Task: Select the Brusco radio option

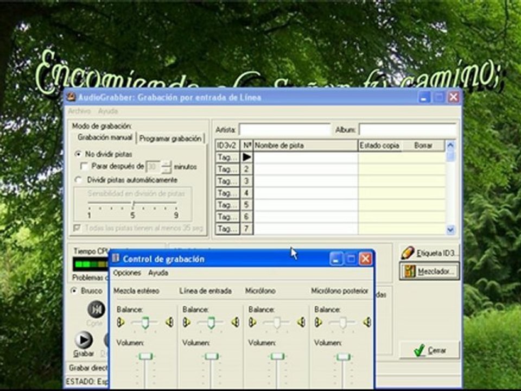Action: (x=74, y=291)
